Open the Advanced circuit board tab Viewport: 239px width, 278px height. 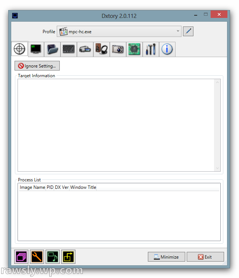pyautogui.click(x=134, y=49)
